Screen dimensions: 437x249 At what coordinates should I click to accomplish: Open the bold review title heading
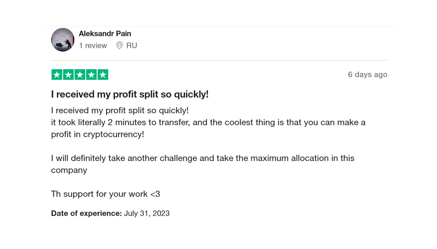130,94
